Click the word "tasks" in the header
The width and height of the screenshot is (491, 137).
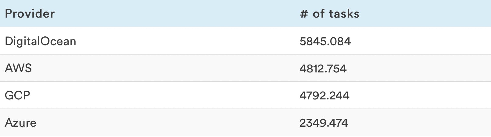[x=344, y=14]
